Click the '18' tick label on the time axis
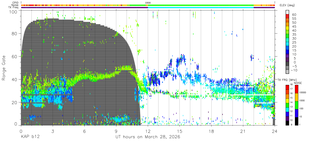 [x=211, y=131]
